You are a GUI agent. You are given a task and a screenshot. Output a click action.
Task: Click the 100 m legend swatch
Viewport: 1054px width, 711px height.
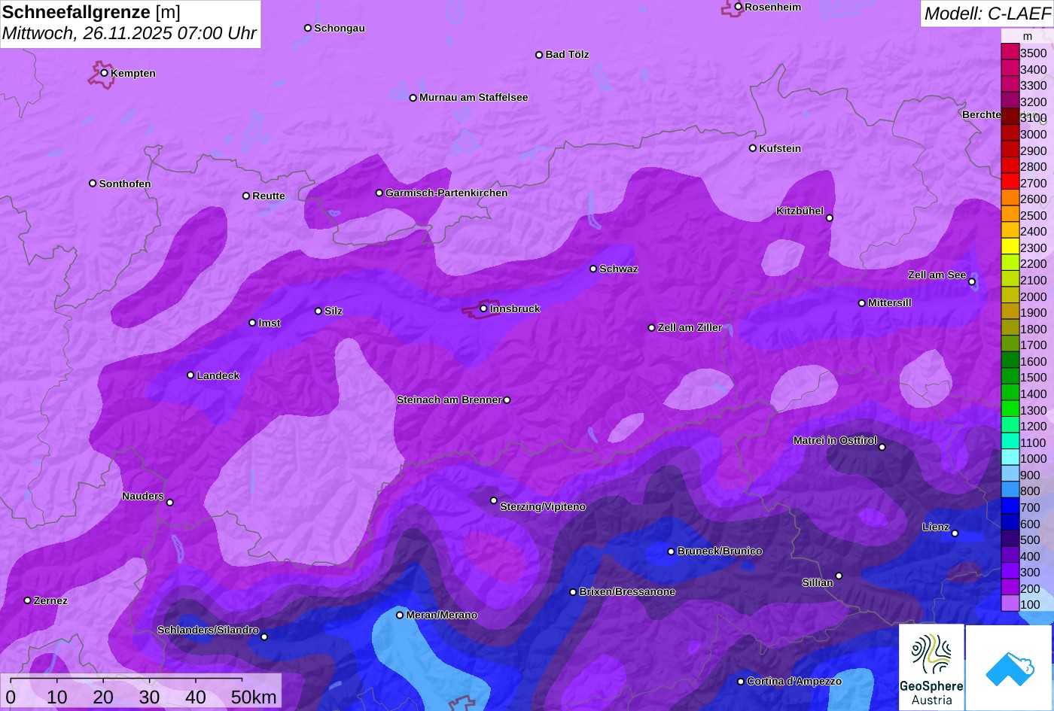[1010, 603]
